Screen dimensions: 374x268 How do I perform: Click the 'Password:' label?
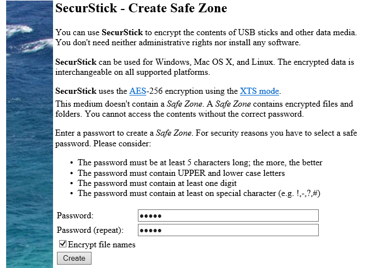pos(75,216)
